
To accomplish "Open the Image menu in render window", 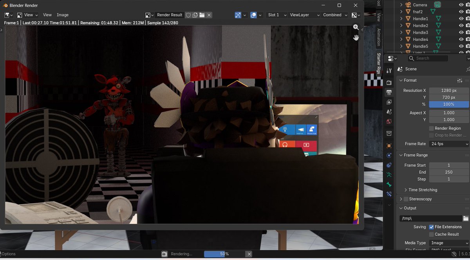I will point(63,15).
